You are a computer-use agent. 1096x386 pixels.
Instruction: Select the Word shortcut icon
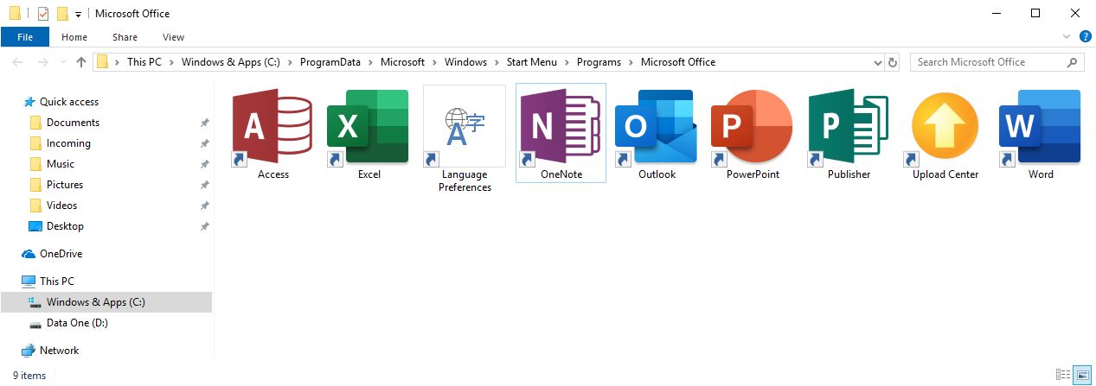[x=1041, y=126]
